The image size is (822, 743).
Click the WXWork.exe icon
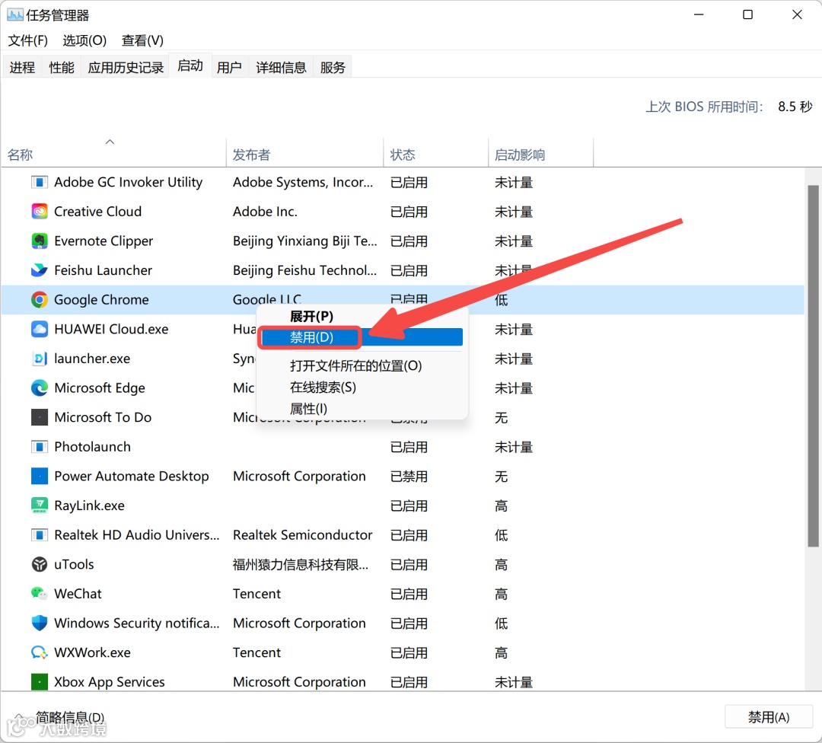point(40,652)
